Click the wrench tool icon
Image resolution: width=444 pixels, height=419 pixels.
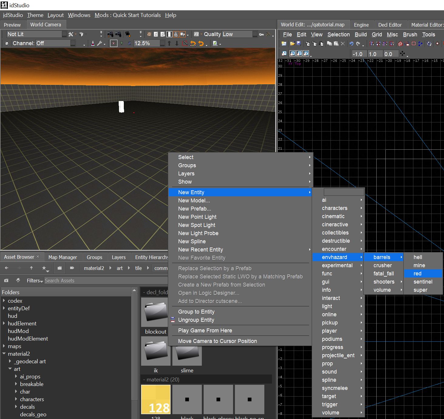(99, 43)
